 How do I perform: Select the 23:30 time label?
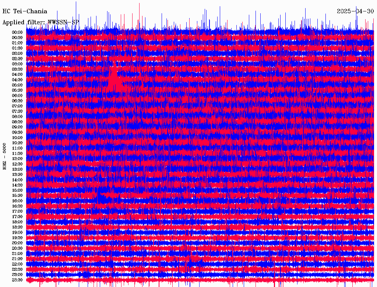[17, 280]
